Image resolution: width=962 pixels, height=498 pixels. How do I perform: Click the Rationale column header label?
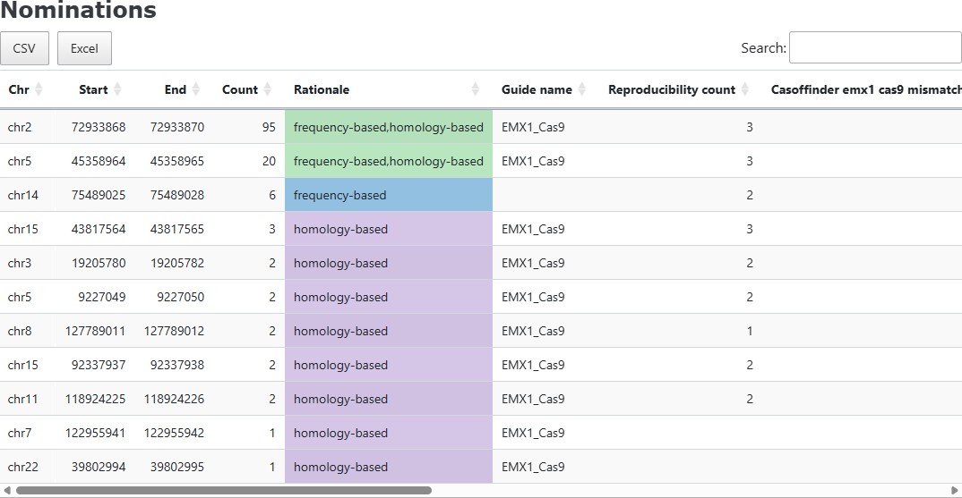point(322,89)
